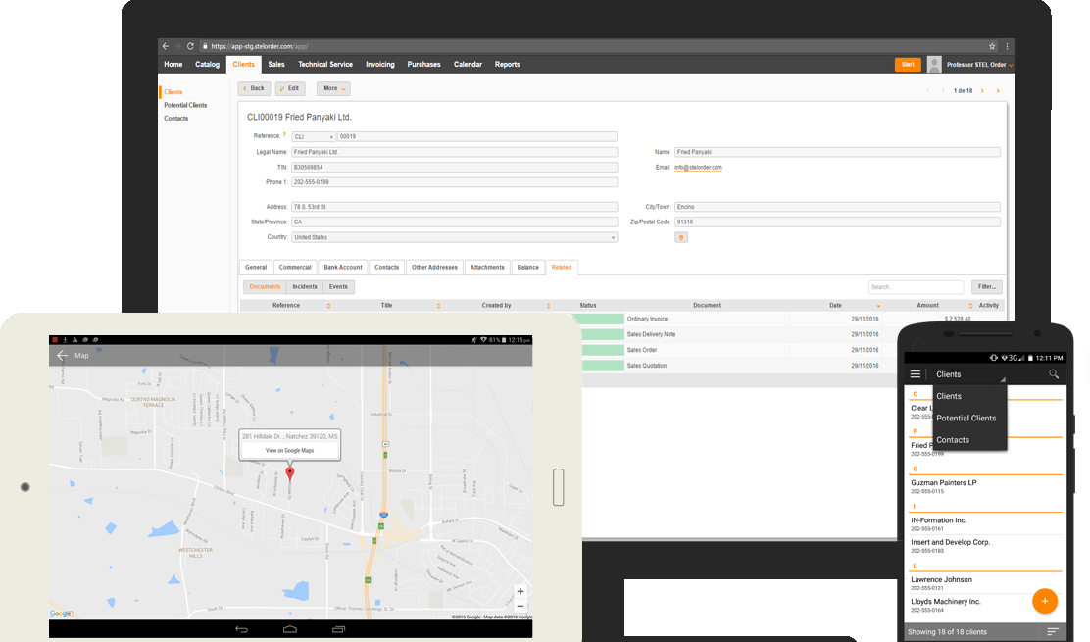This screenshot has height=642, width=1090.
Task: Open the Sales menu
Action: pyautogui.click(x=276, y=65)
